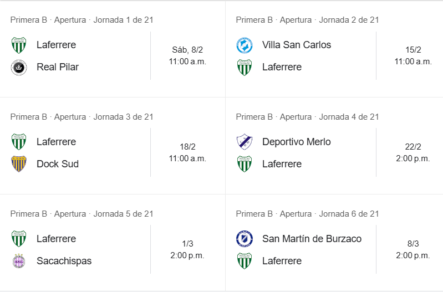This screenshot has height=292, width=443.
Task: Click Laferrere crest in Jornada 6 match
Action: click(x=245, y=261)
